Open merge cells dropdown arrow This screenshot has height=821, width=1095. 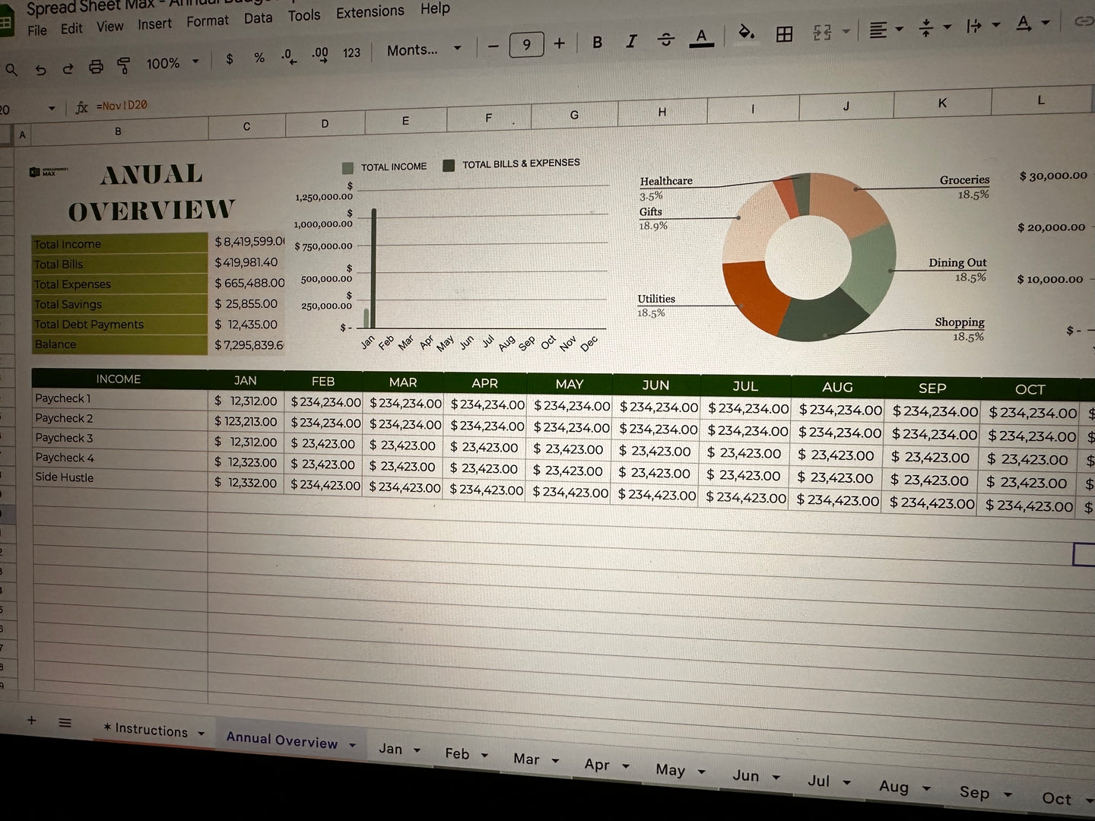coord(846,32)
